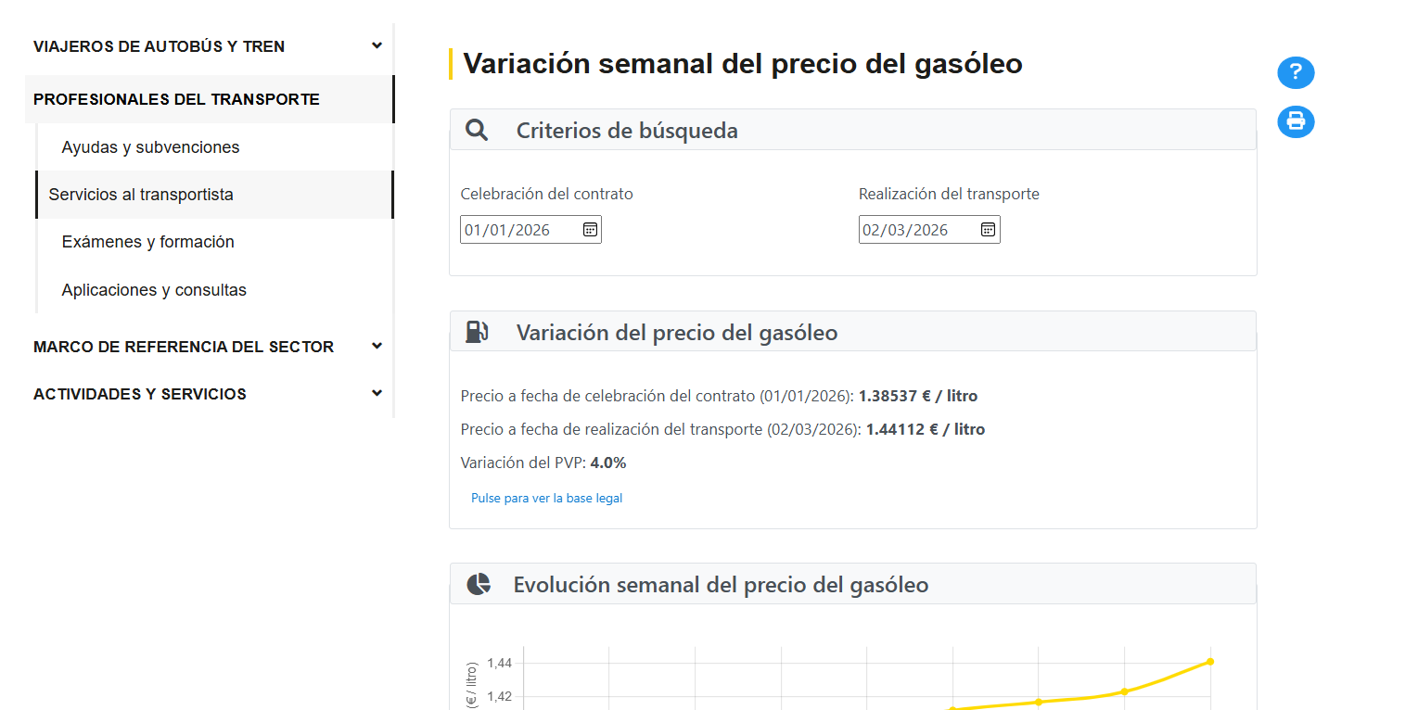Select Profesionales del transporte menu item
The image size is (1418, 710).
coord(176,99)
